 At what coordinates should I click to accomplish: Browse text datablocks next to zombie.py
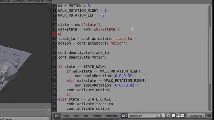click(124, 116)
